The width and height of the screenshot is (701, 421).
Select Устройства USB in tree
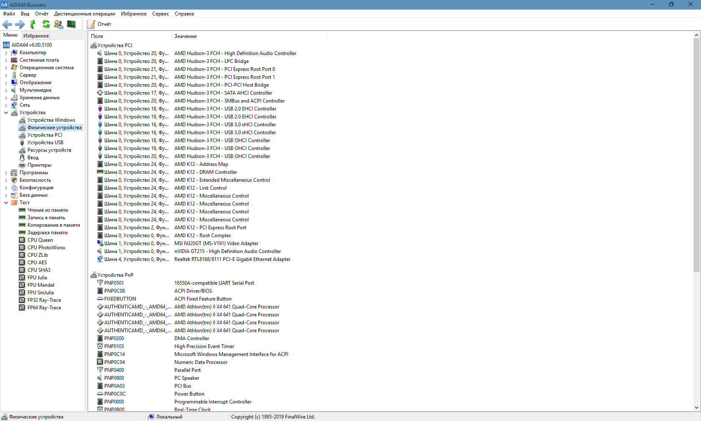[x=45, y=143]
